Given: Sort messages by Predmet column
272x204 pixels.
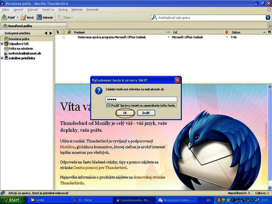Looking at the screenshot, I should click(119, 32).
